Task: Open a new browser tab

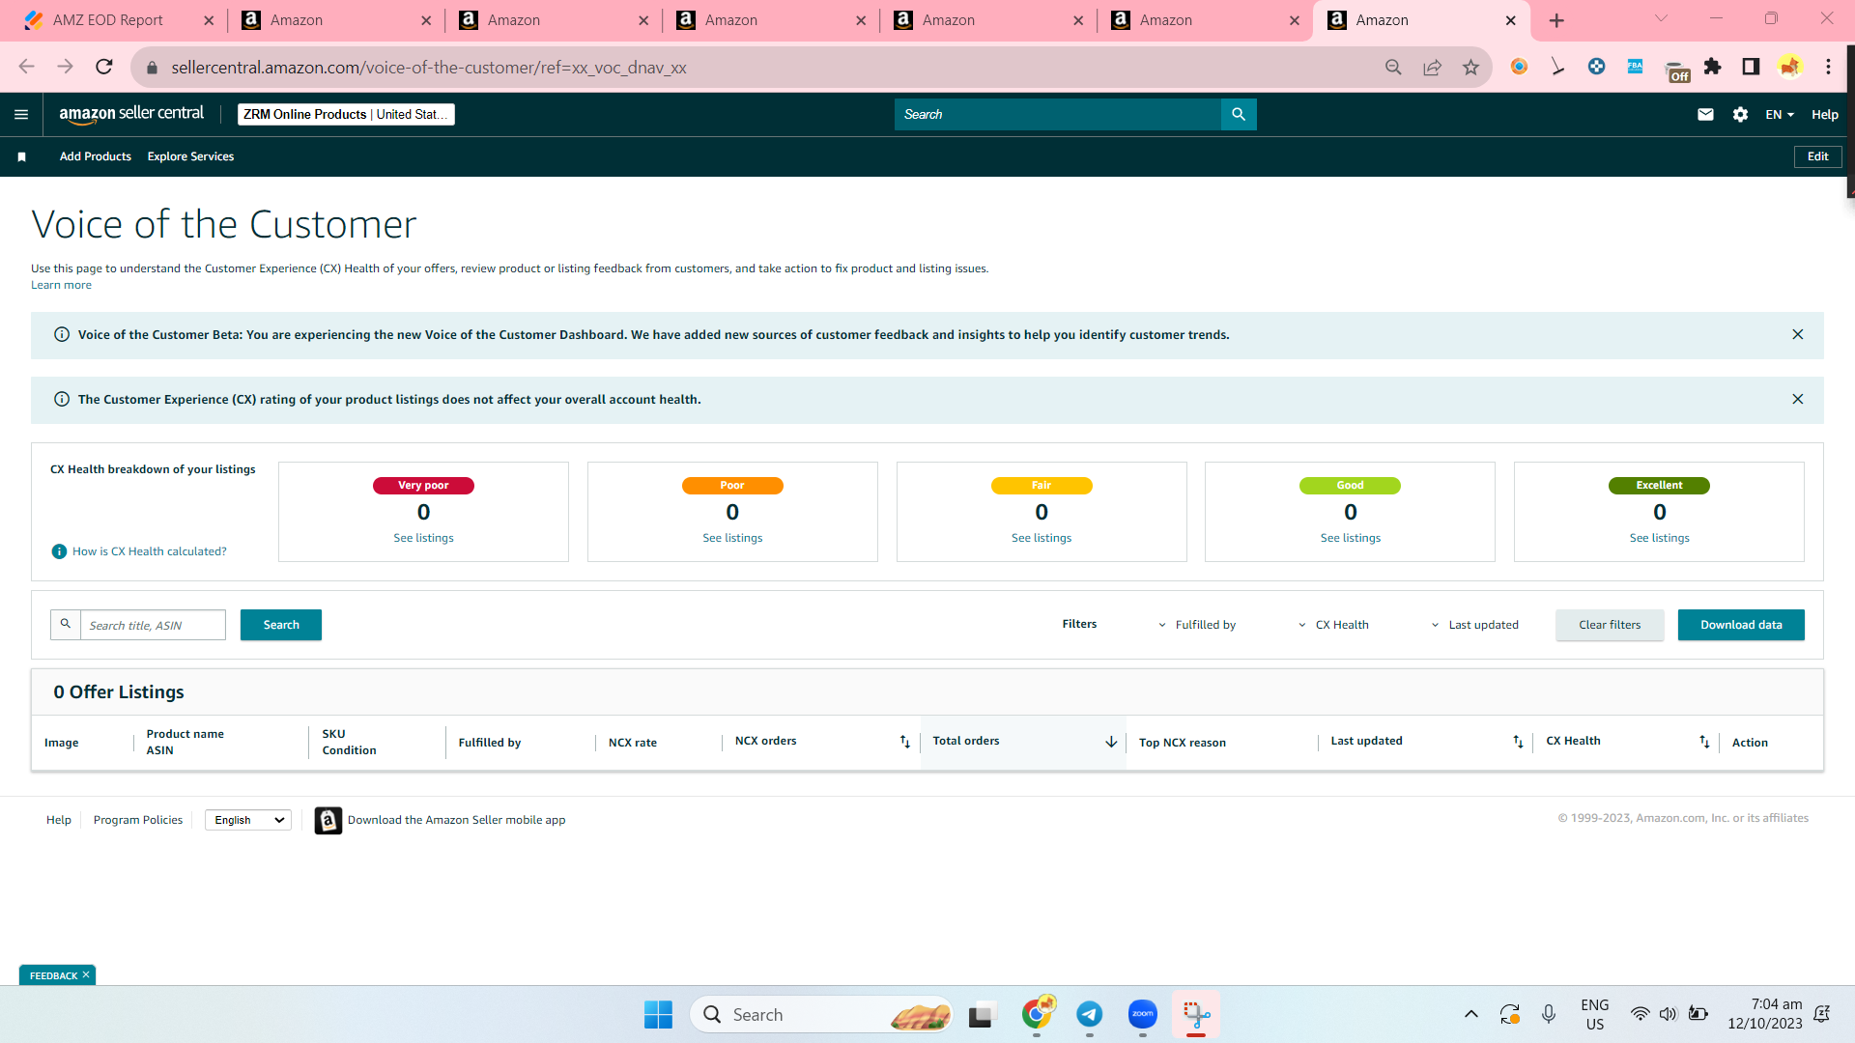Action: (1556, 20)
